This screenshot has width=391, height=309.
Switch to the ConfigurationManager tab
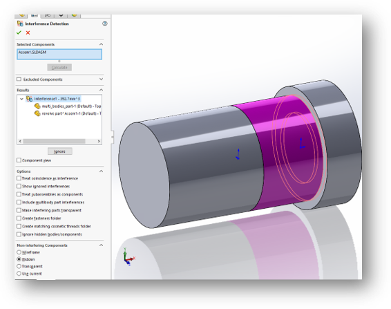(48, 16)
